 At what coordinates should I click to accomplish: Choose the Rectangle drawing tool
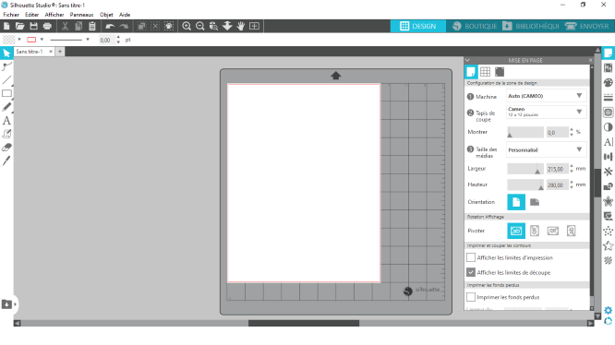6,93
